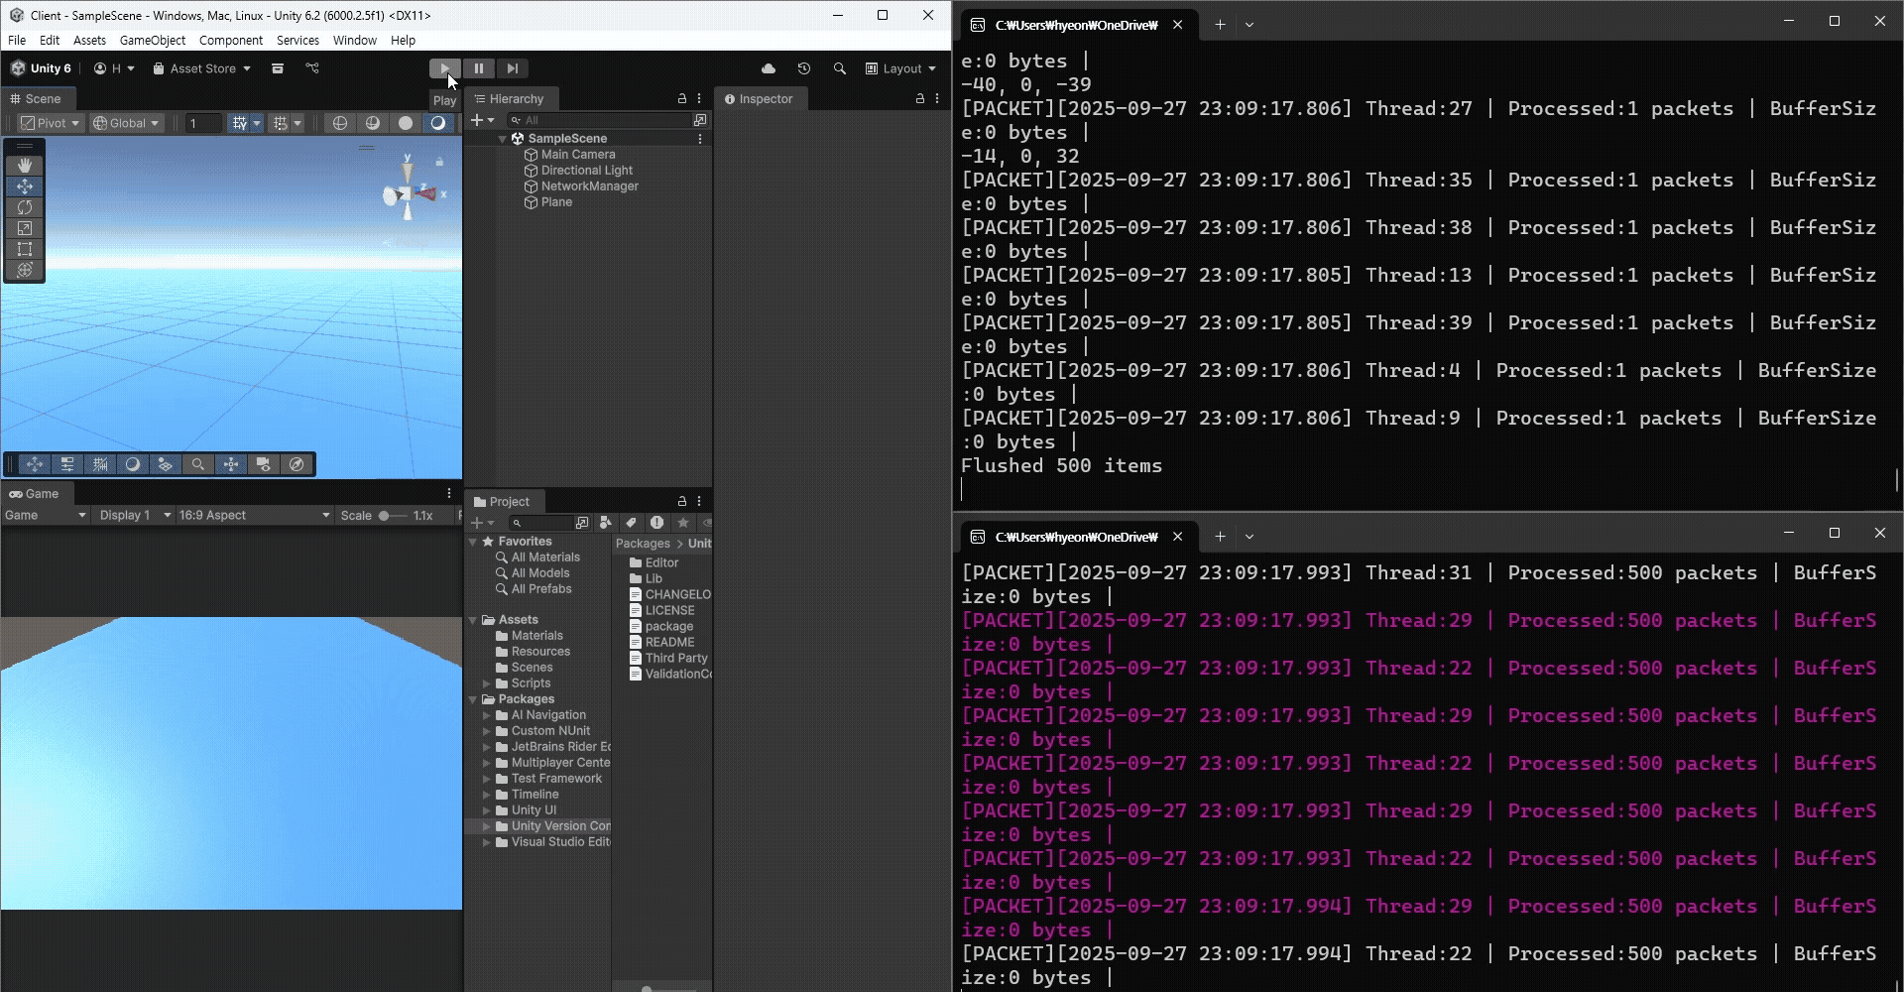
Task: Select NetworkManager in the Hierarchy
Action: 589,186
